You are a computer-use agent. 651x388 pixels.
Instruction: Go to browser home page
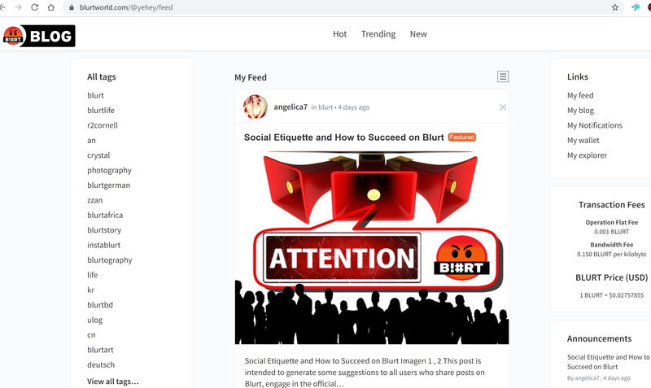tap(51, 7)
